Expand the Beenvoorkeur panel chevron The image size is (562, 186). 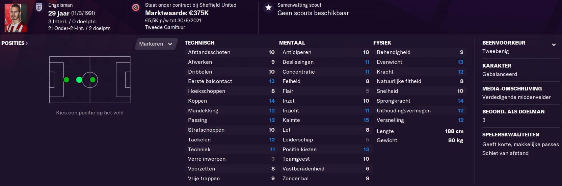click(554, 45)
